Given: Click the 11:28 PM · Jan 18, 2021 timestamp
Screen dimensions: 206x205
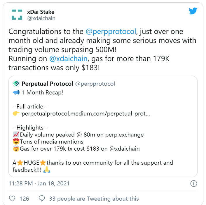Looking at the screenshot, I should (x=39, y=183).
